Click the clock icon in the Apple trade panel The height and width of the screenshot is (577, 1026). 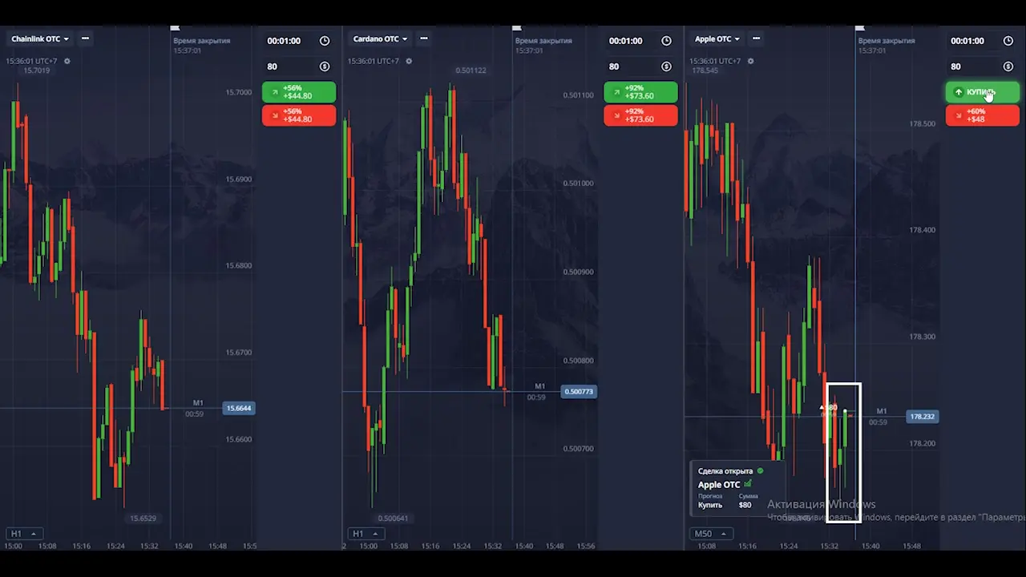(x=1008, y=41)
